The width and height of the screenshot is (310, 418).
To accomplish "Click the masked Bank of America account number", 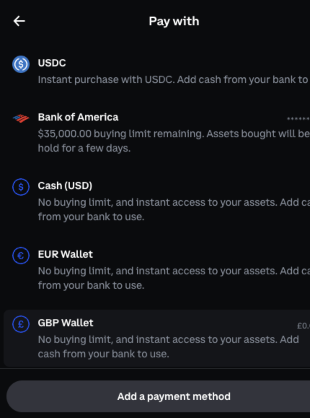I will coord(298,119).
